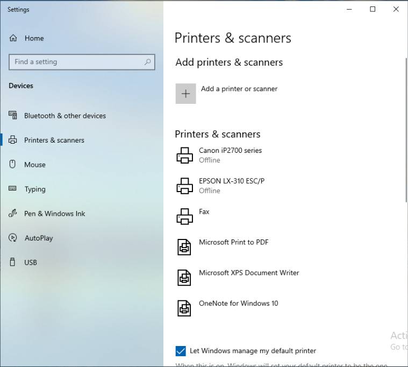Select EPSON LX-310 ESC/P printer name

tap(232, 181)
